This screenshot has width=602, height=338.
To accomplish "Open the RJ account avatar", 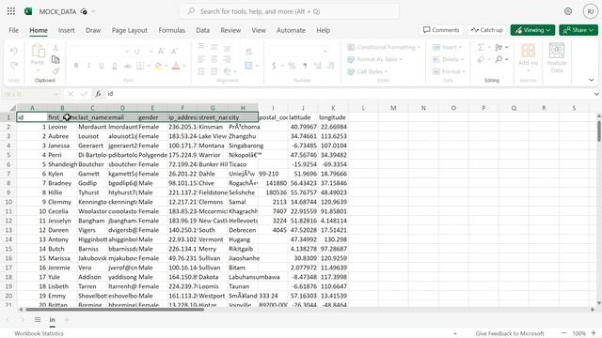I will pyautogui.click(x=590, y=11).
